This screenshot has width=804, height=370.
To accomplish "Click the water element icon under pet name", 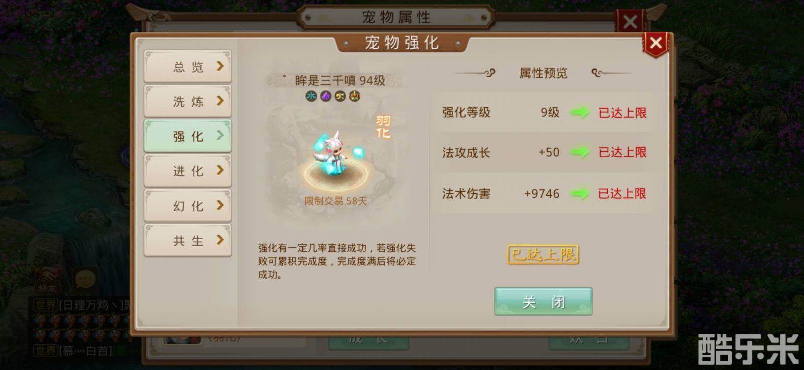I will (x=311, y=96).
